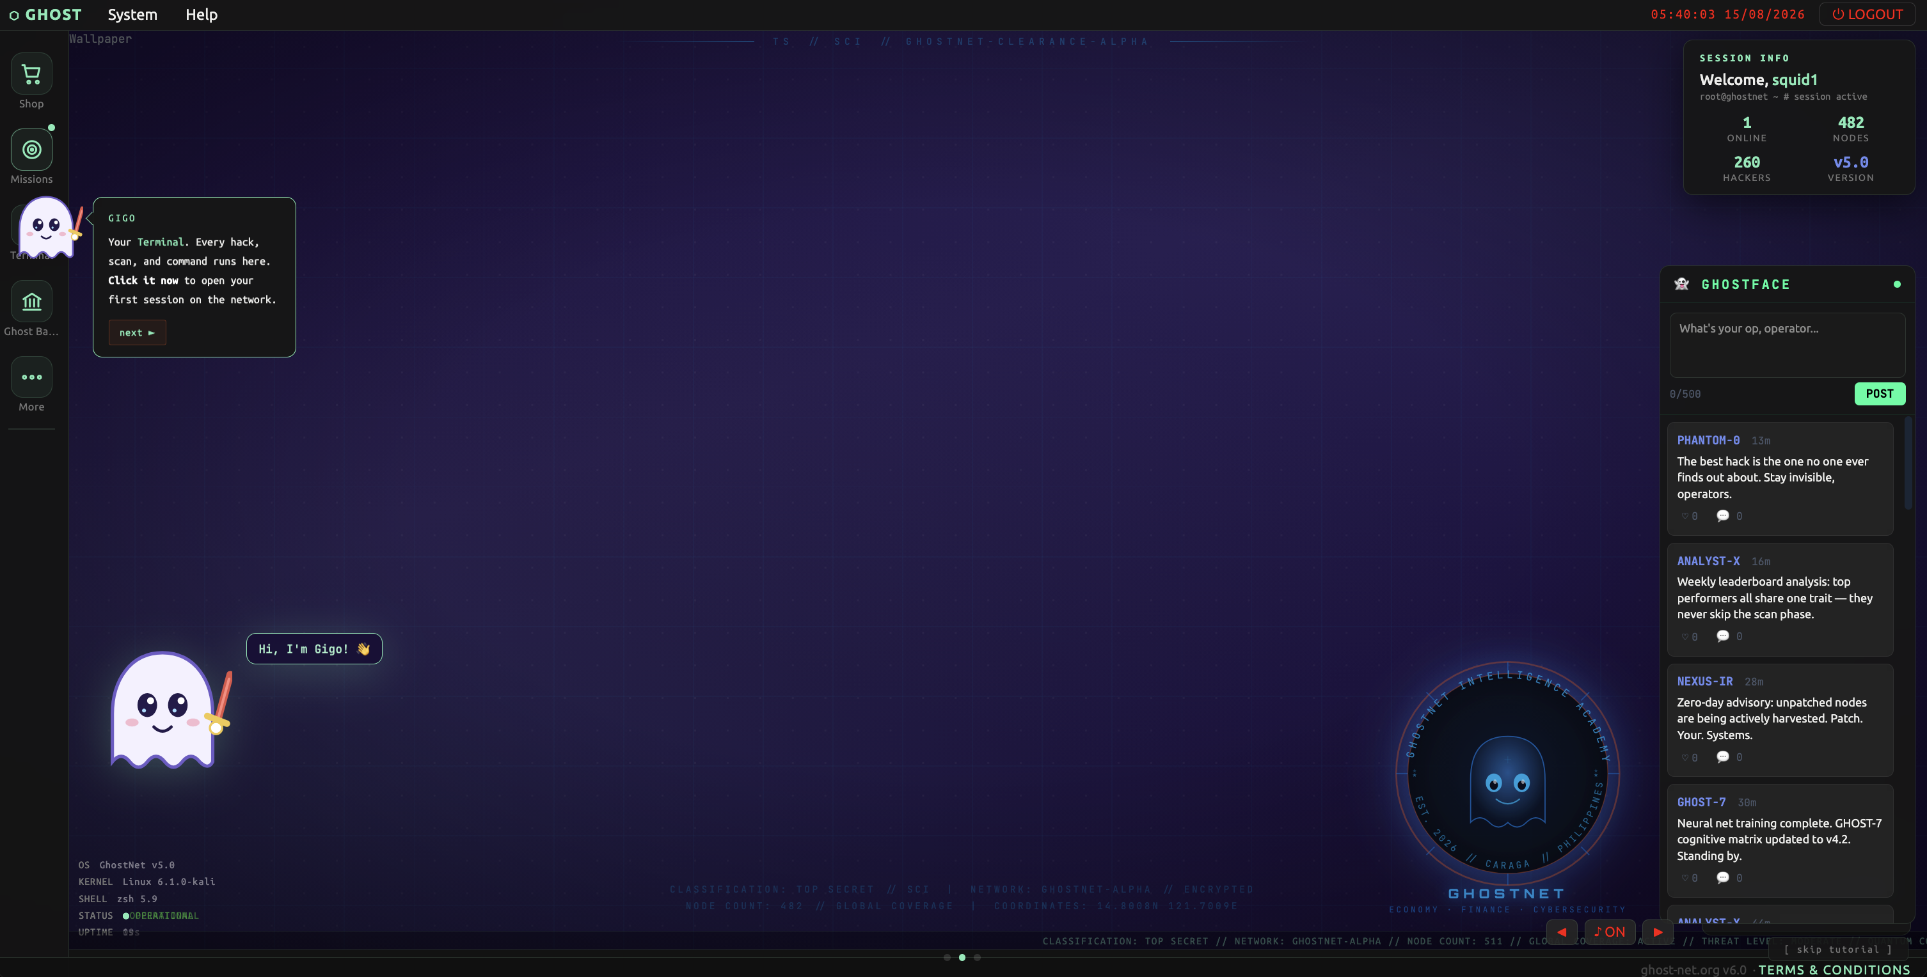Image resolution: width=1927 pixels, height=977 pixels.
Task: Skip the tutorial
Action: pyautogui.click(x=1837, y=950)
